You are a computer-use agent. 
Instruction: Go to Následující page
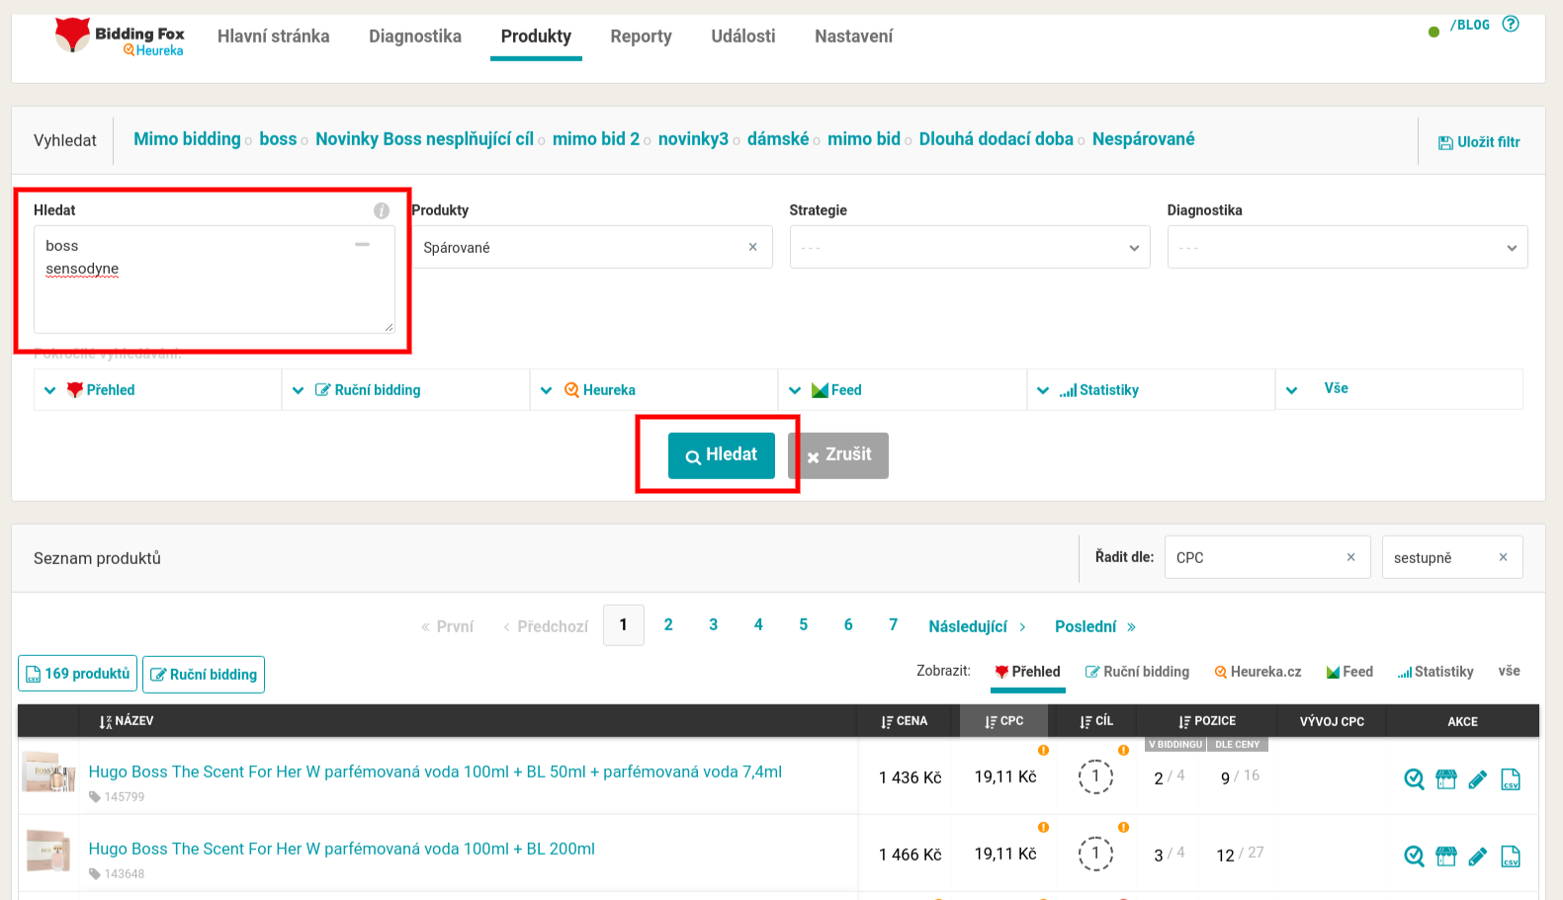978,626
